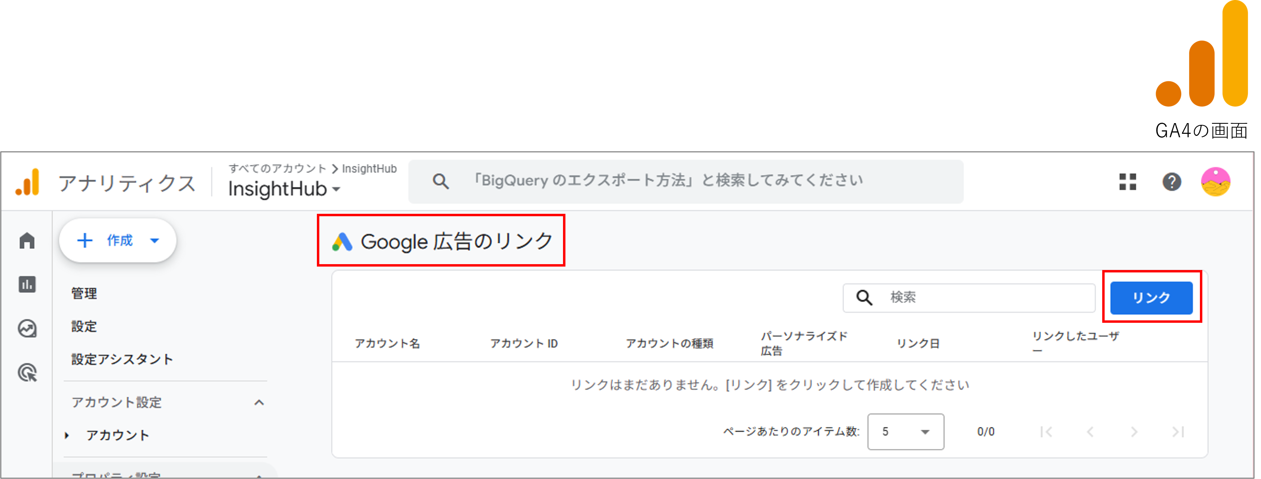Click the ページあたりのアイテム数 label
This screenshot has width=1261, height=479.
point(791,432)
